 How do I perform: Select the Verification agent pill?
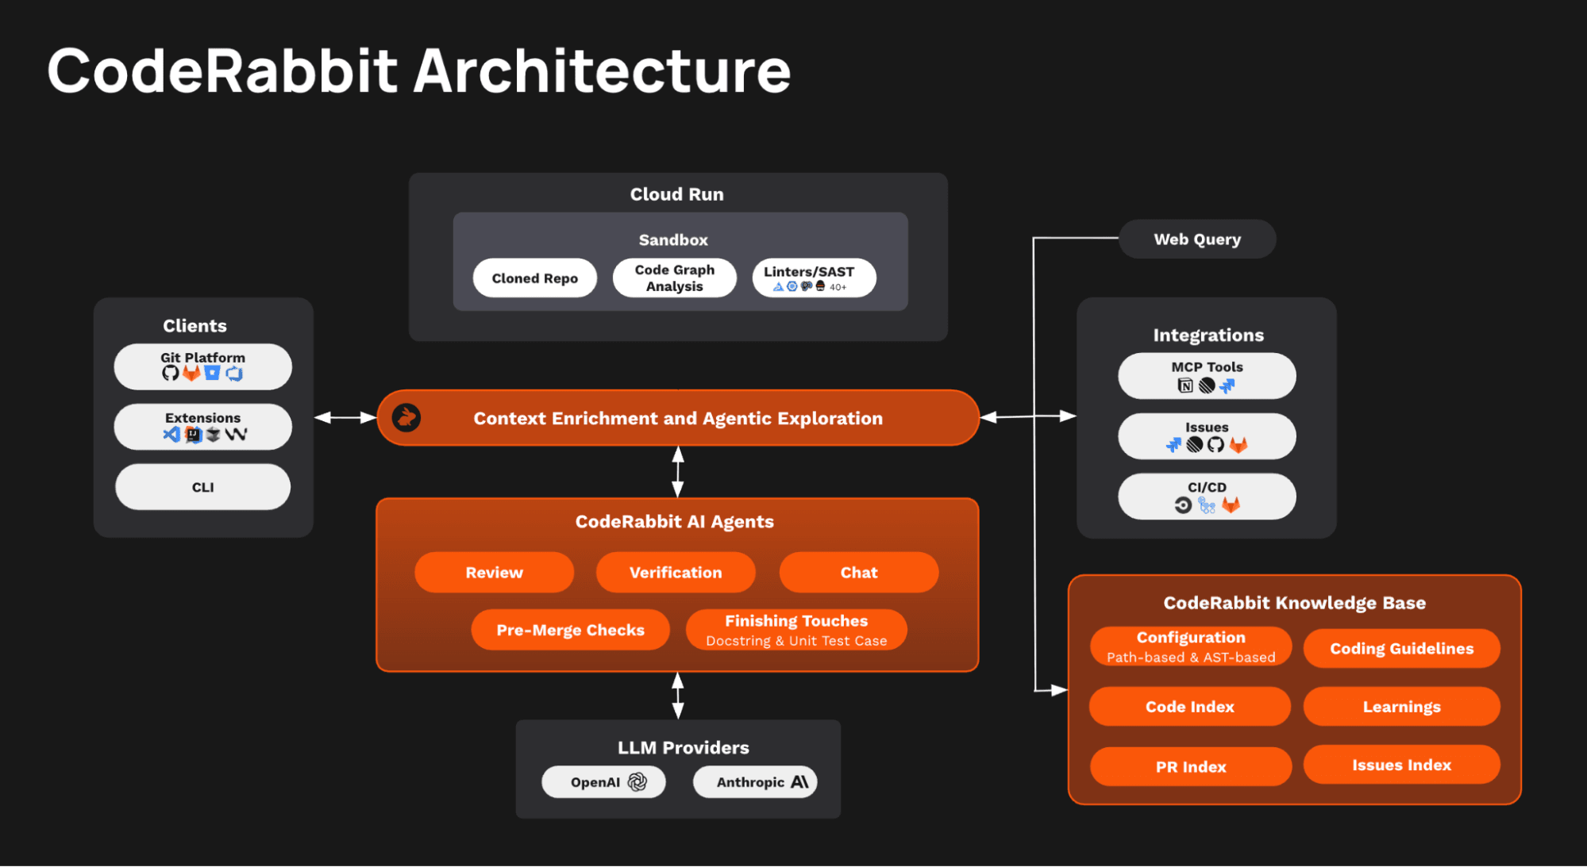(676, 573)
